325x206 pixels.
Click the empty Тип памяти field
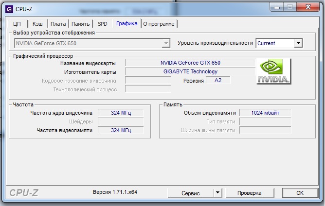coord(265,121)
